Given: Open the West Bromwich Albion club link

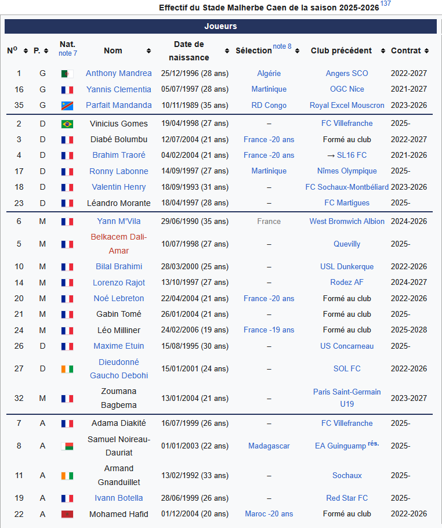Looking at the screenshot, I should (347, 222).
